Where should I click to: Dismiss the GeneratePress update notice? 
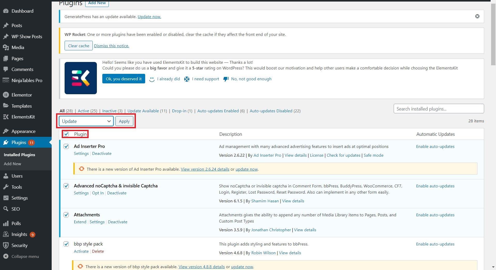tap(477, 16)
